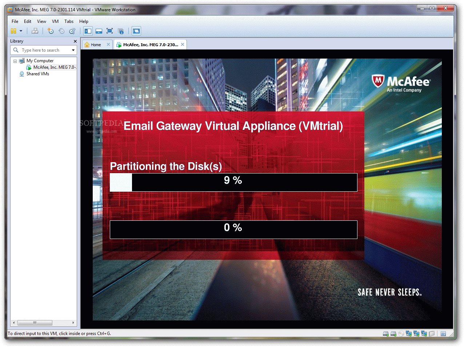Enter full screen mode icon
The image size is (464, 347).
pyautogui.click(x=110, y=31)
